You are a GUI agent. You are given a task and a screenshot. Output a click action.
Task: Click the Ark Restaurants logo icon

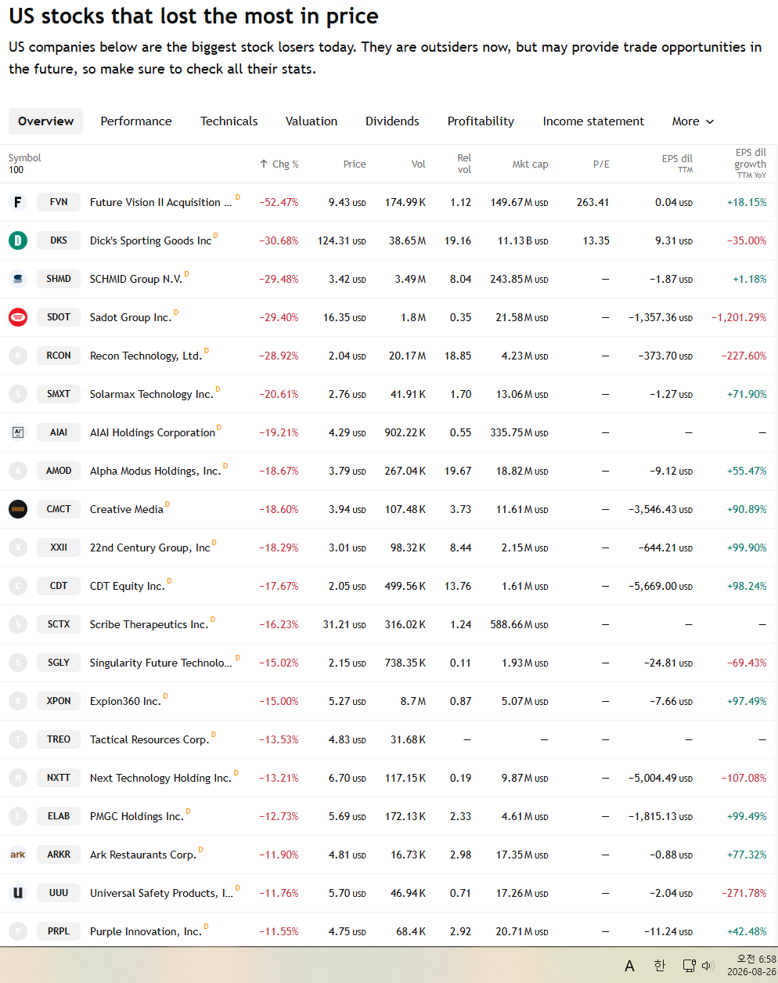pos(18,855)
